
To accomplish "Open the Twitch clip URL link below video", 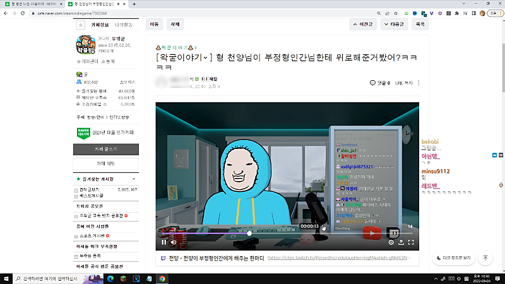I will pyautogui.click(x=339, y=258).
